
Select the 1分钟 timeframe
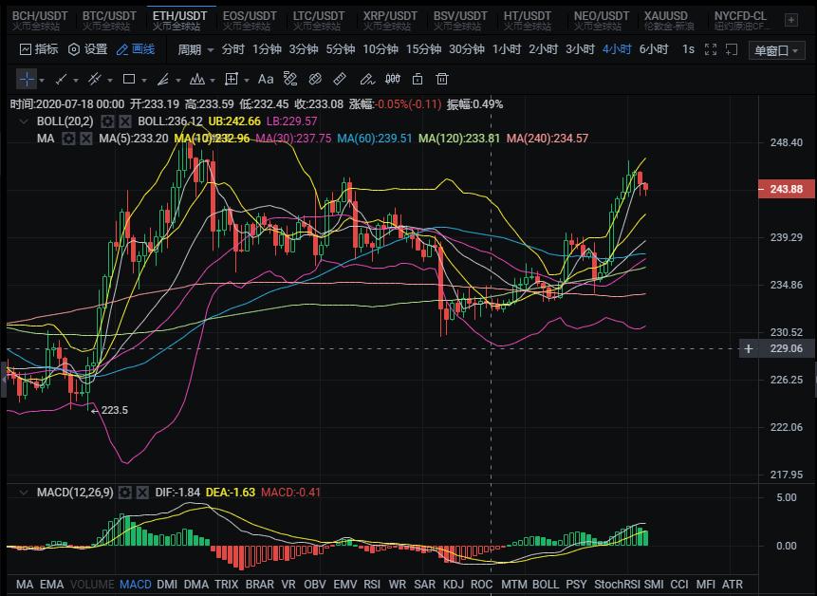267,49
